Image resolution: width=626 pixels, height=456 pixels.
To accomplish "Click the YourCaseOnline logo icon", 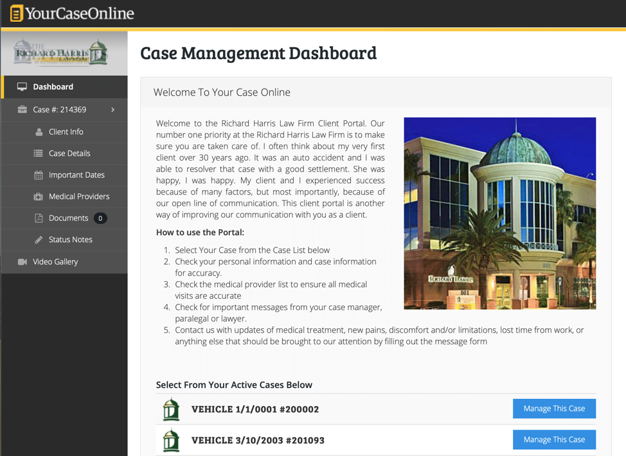I will coord(16,13).
